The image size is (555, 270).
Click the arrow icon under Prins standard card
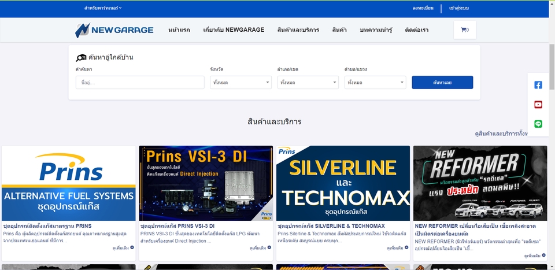click(x=132, y=247)
